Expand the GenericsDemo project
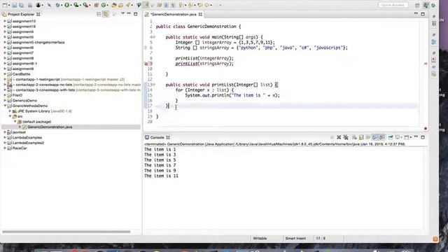 (x=5, y=101)
